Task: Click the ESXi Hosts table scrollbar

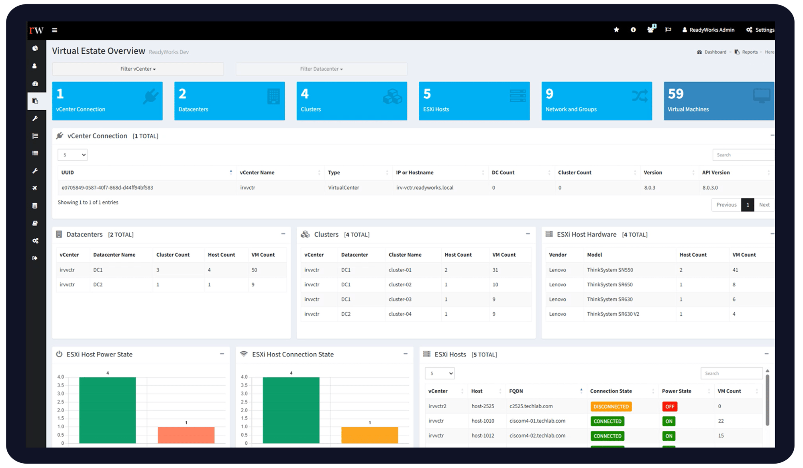Action: click(767, 399)
